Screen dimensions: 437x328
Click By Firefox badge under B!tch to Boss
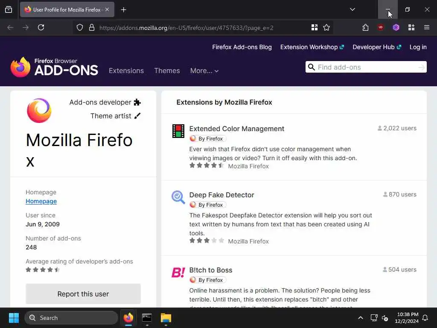coord(208,280)
